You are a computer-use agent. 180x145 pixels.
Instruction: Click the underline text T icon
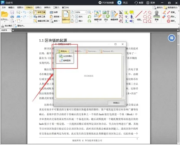pyautogui.click(x=126, y=21)
